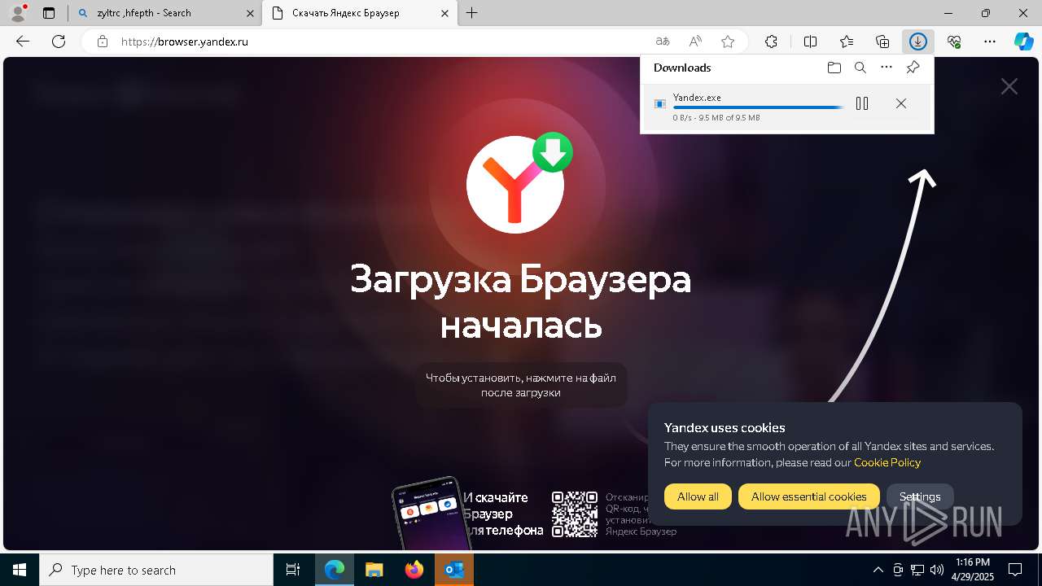Click the Yandex Browser logo
Image resolution: width=1042 pixels, height=586 pixels.
pos(515,185)
